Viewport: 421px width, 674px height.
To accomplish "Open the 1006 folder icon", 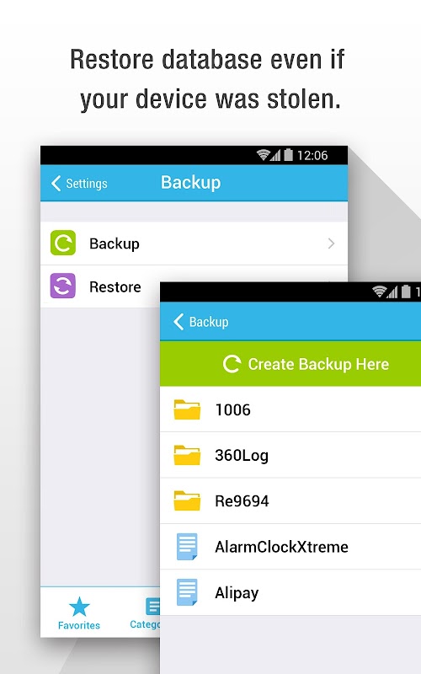I will 187,409.
